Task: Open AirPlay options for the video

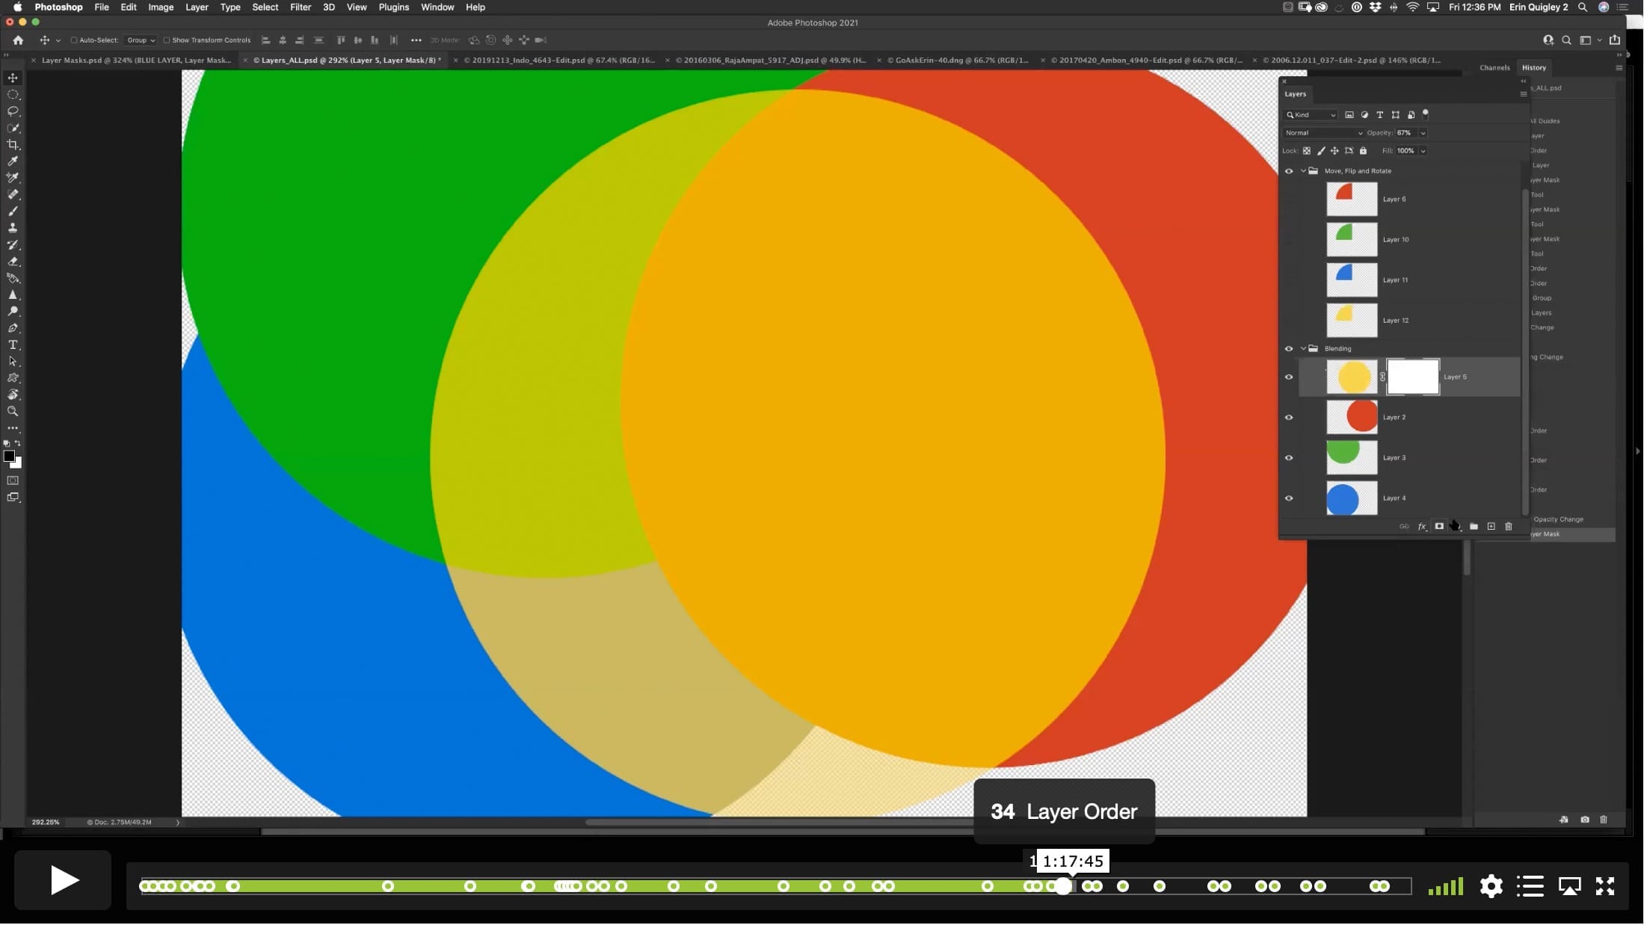Action: tap(1569, 886)
